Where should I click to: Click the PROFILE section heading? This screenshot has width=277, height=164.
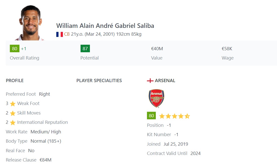(15, 81)
